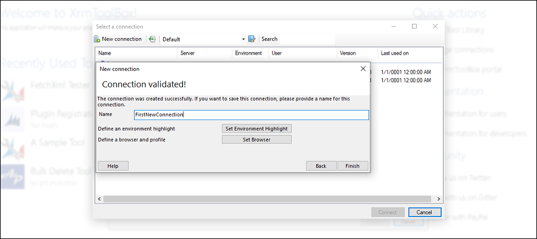Close the New connection dialog with X

pos(363,69)
